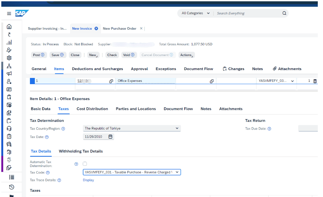Open the Changes tab

pyautogui.click(x=234, y=69)
